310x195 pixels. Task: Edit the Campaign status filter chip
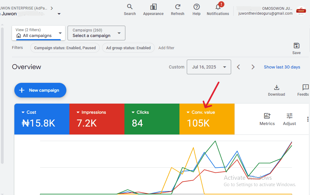tap(65, 48)
